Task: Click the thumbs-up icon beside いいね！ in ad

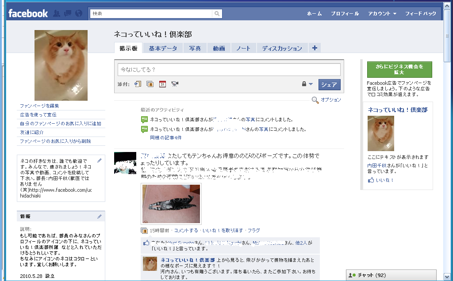Action: 371,180
